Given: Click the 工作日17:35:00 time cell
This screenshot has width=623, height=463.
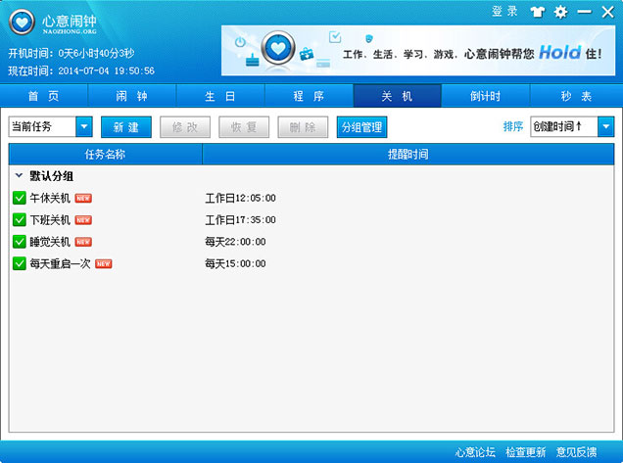Looking at the screenshot, I should tap(240, 219).
